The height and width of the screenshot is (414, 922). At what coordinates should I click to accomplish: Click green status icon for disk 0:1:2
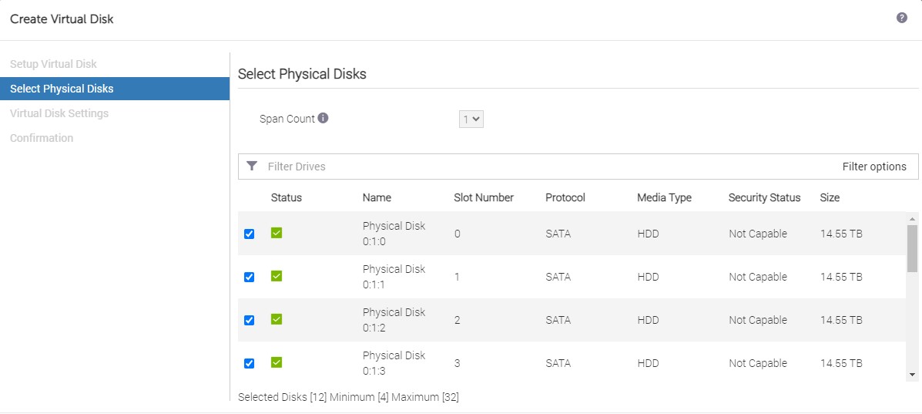pyautogui.click(x=277, y=319)
